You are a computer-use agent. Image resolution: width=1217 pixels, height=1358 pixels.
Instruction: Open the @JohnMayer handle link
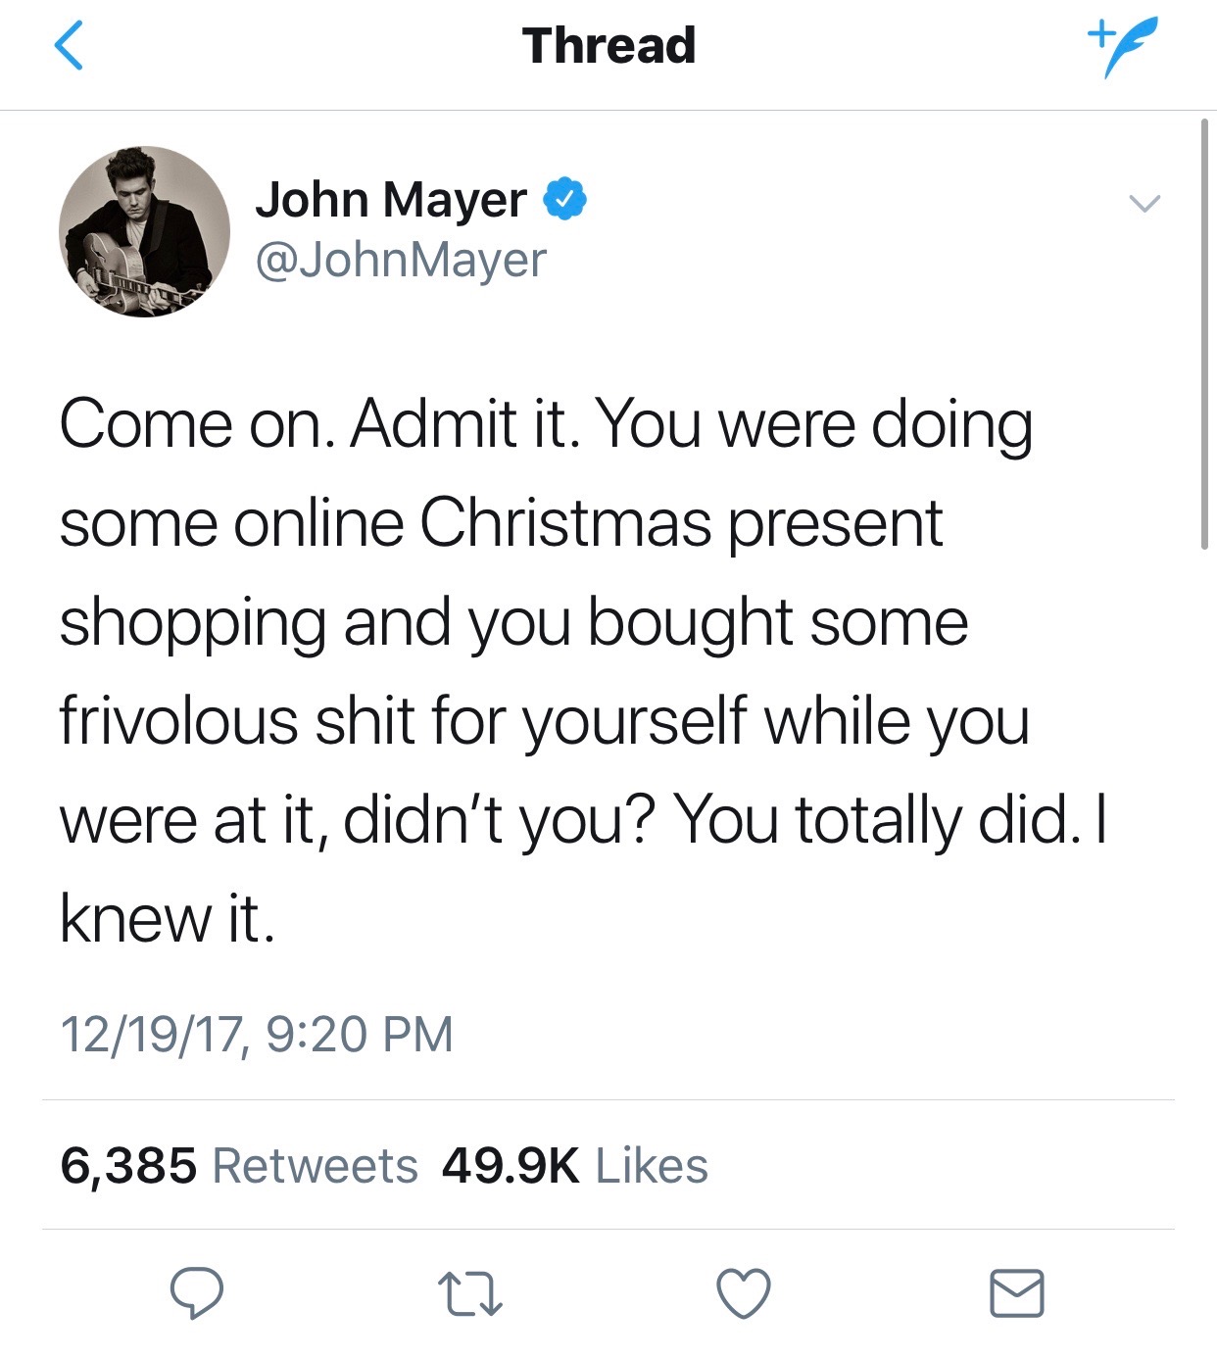[x=400, y=260]
